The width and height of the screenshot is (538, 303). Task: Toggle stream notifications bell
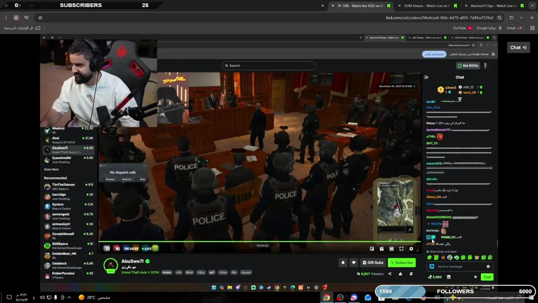click(343, 263)
